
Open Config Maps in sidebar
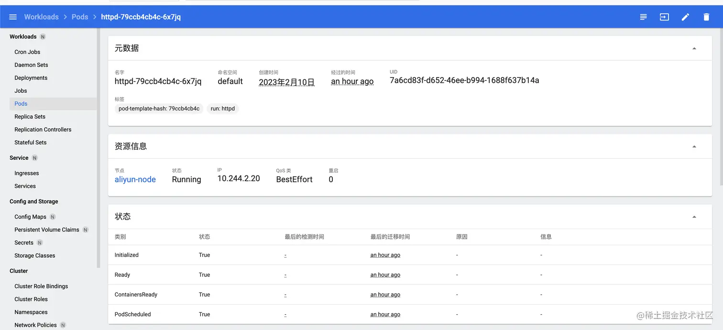click(30, 217)
